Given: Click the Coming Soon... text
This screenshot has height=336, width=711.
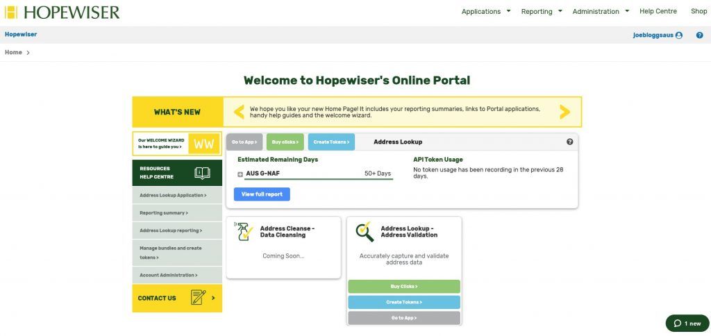Looking at the screenshot, I should 283,255.
